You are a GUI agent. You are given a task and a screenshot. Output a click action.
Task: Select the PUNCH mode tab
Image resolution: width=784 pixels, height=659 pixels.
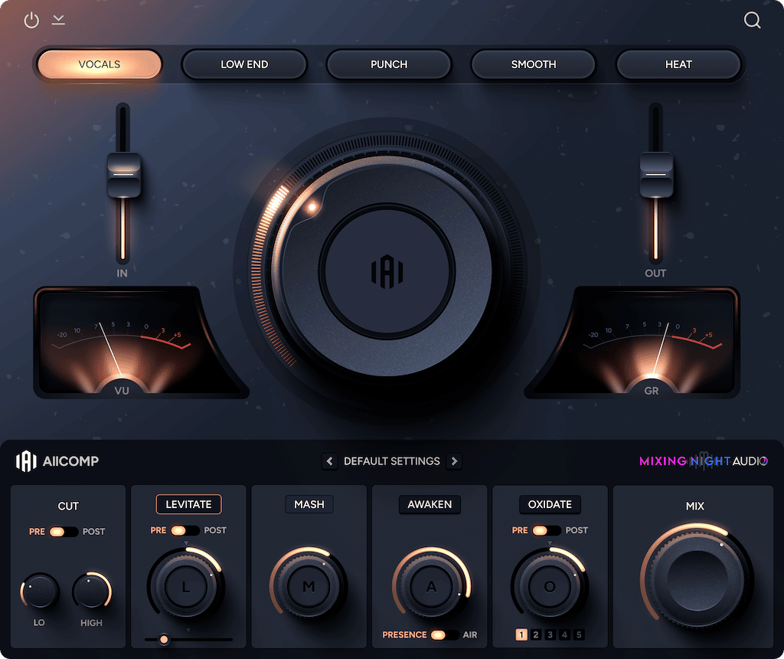click(389, 64)
